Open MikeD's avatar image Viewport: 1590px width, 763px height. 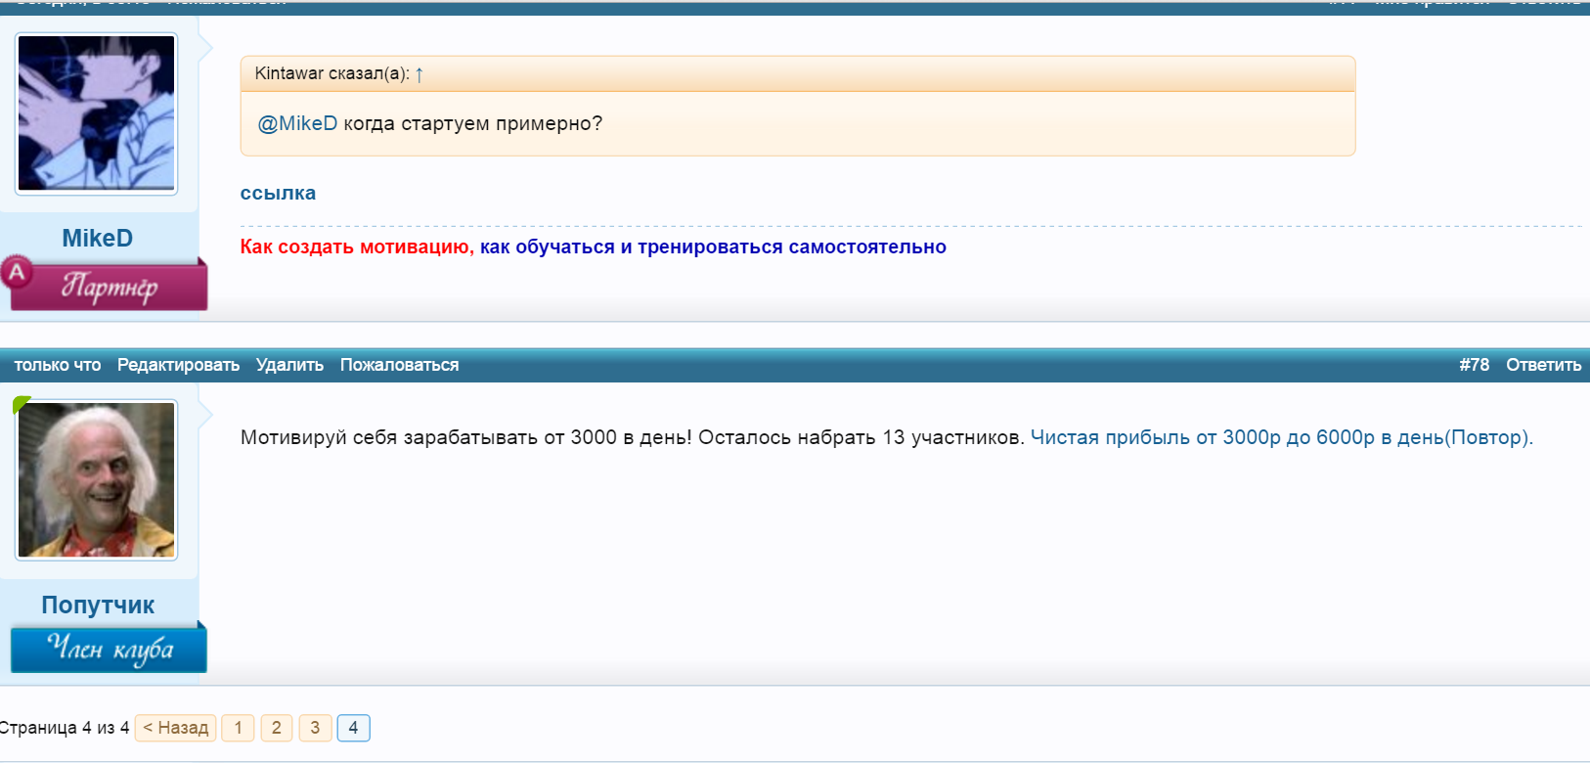point(96,113)
